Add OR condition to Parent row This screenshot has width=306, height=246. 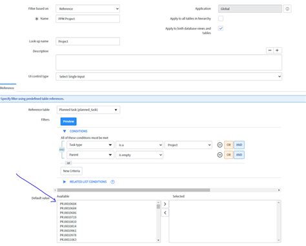click(229, 155)
